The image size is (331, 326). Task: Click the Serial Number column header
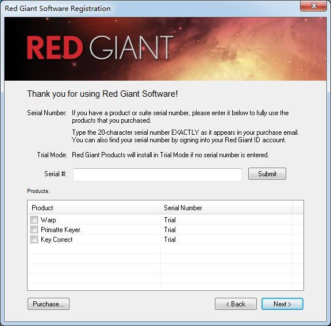click(226, 208)
